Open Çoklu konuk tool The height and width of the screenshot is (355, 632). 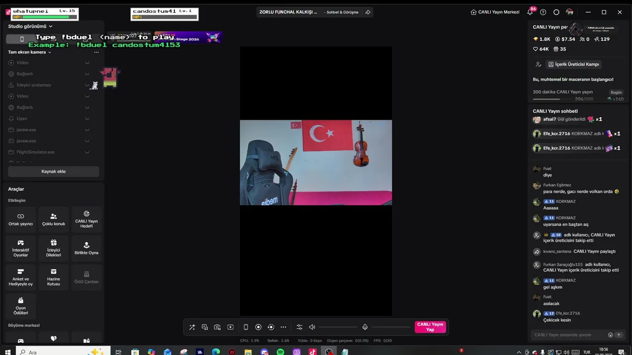point(53,219)
